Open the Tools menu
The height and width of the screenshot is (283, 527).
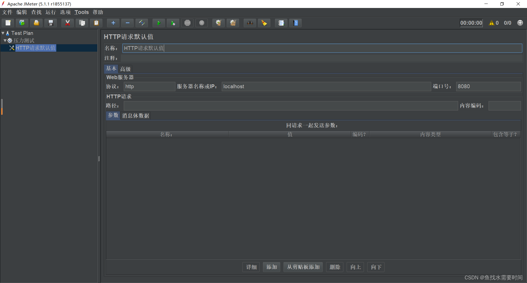tap(82, 12)
